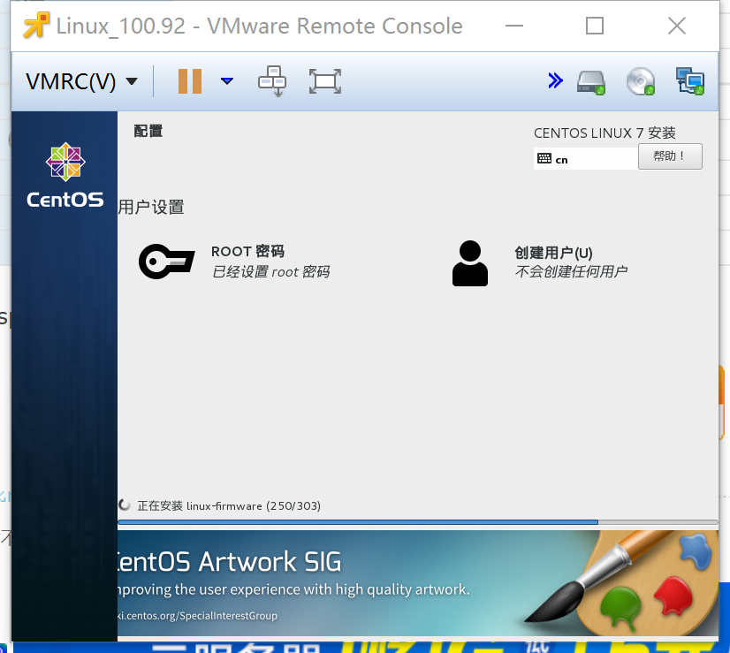Click the CD/DVD drive device icon
Screen dimensions: 730x653
(641, 81)
